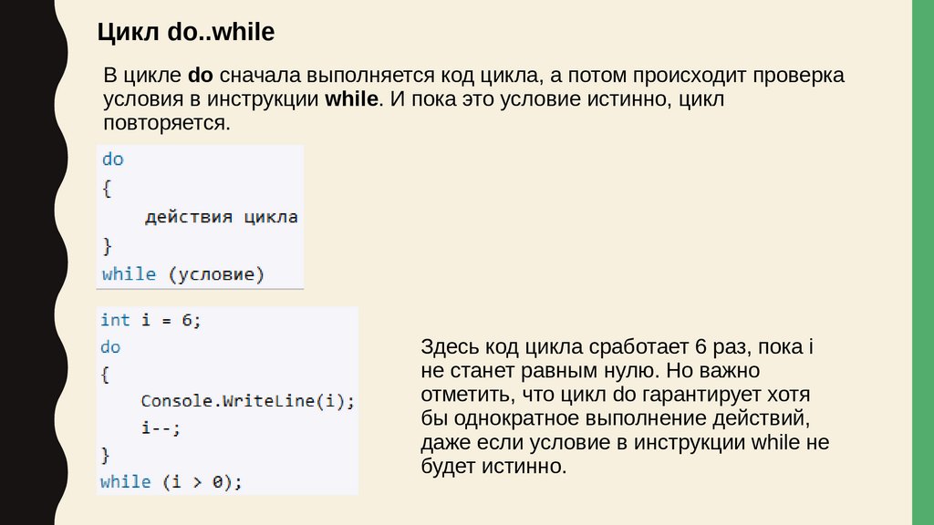Viewport: 934px width, 525px height.
Task: Click the black wavy border on the left
Action: coord(26,262)
